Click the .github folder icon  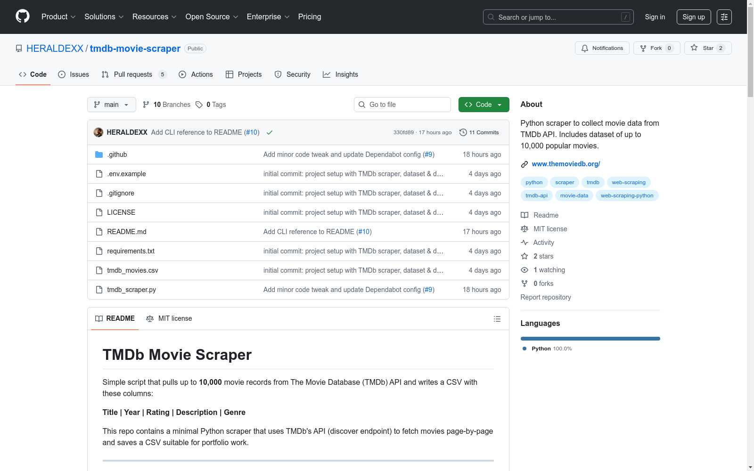[99, 154]
